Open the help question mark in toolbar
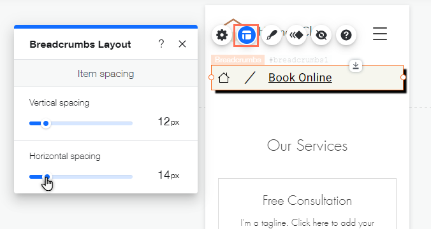 (346, 35)
